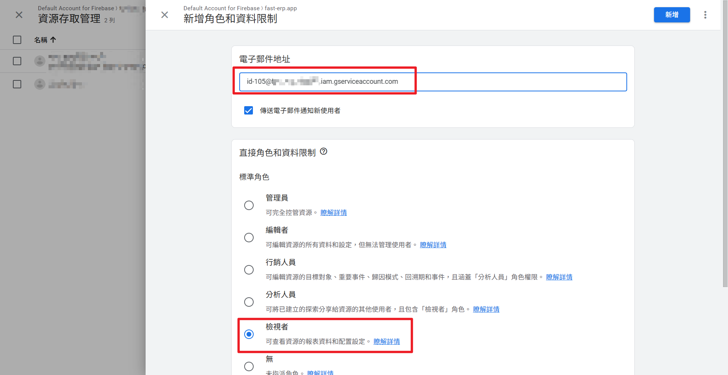
Task: Click the service account email input field
Action: [x=417, y=82]
